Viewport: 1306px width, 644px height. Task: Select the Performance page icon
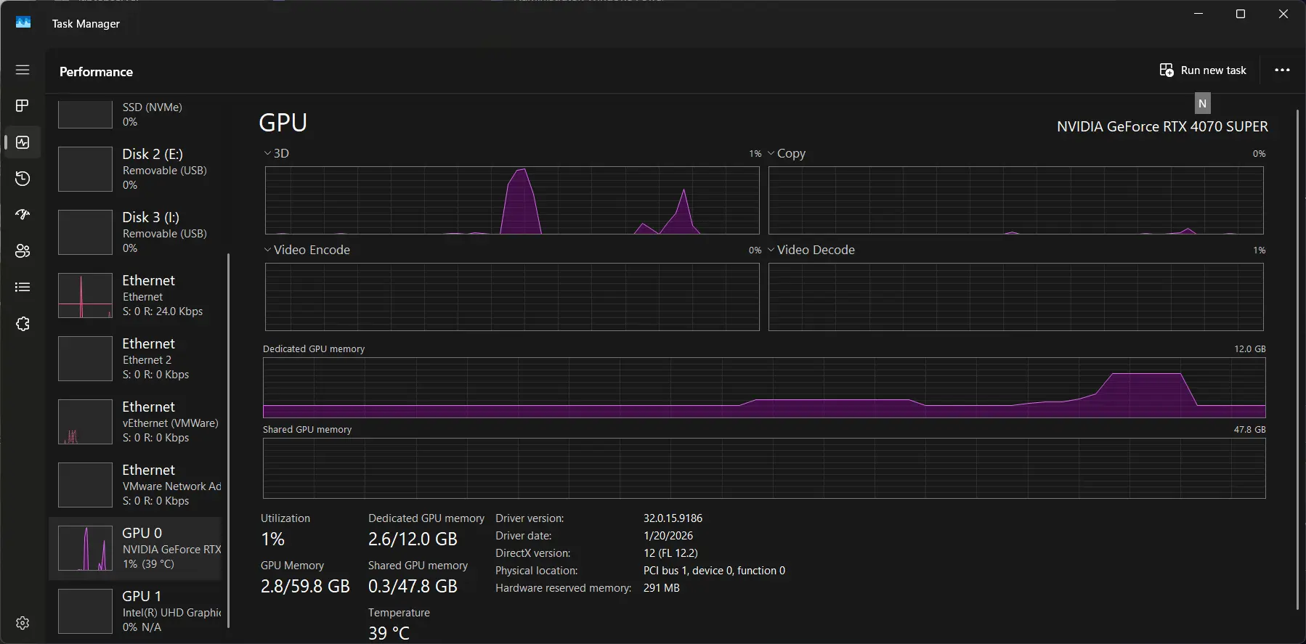[x=23, y=142]
